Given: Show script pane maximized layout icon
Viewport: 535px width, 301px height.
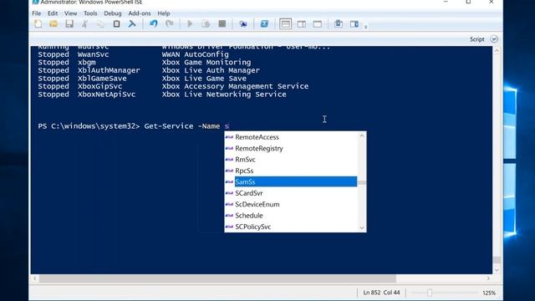Looking at the screenshot, I should click(x=318, y=24).
